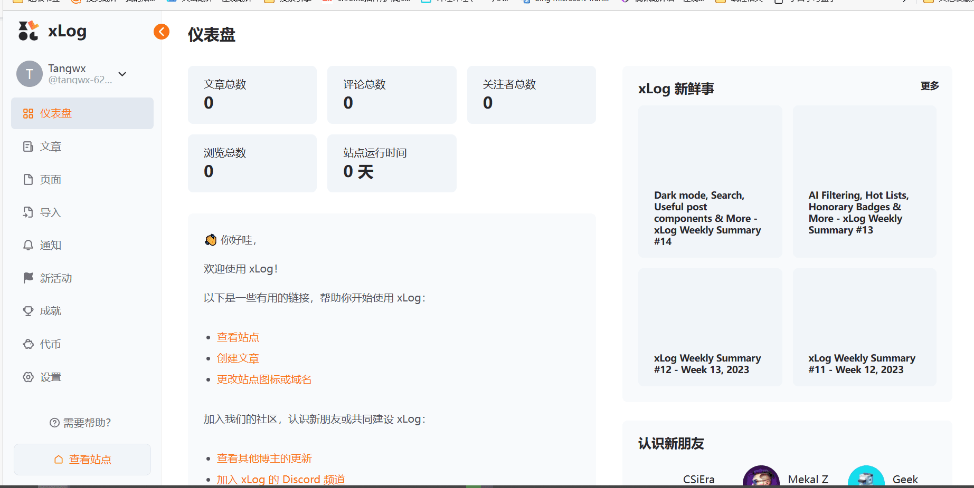The height and width of the screenshot is (488, 974).
Task: Open xLog Weekly Summary #12 card
Action: click(710, 327)
